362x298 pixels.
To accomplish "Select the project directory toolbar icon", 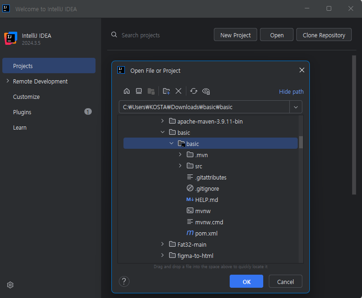I will 151,91.
